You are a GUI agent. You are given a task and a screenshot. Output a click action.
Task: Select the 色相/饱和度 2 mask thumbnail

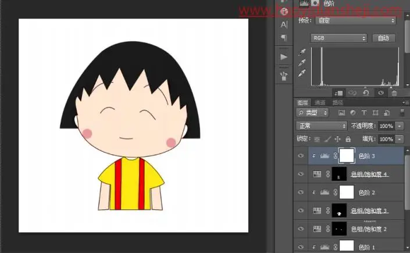click(x=339, y=229)
